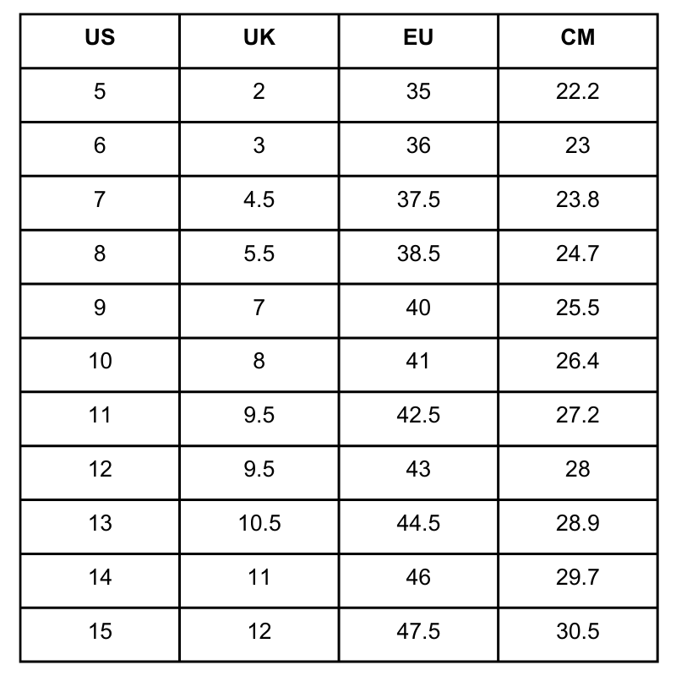Select the US size 15 cell
Viewport: 676px width, 676px height.
coord(100,635)
